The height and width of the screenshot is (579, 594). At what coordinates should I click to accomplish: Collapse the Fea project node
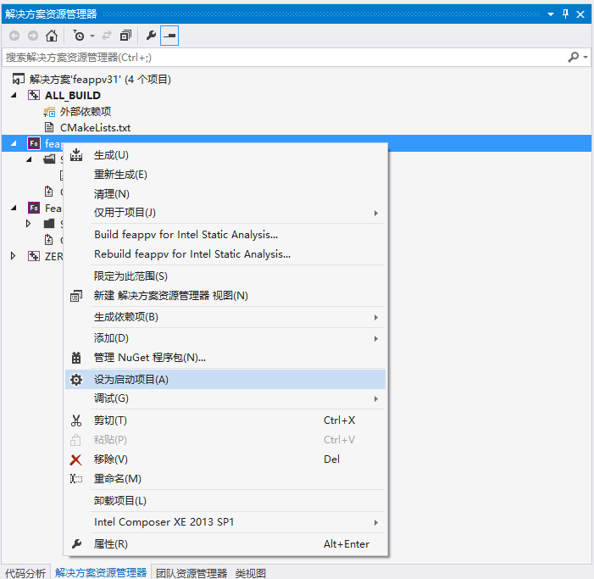14,208
